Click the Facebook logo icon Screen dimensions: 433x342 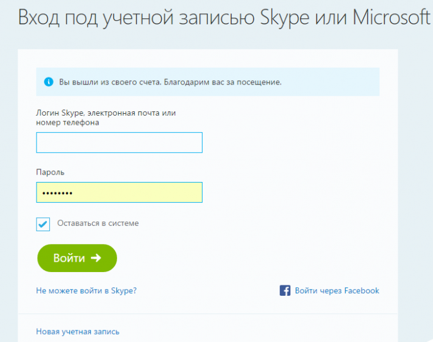coord(285,290)
